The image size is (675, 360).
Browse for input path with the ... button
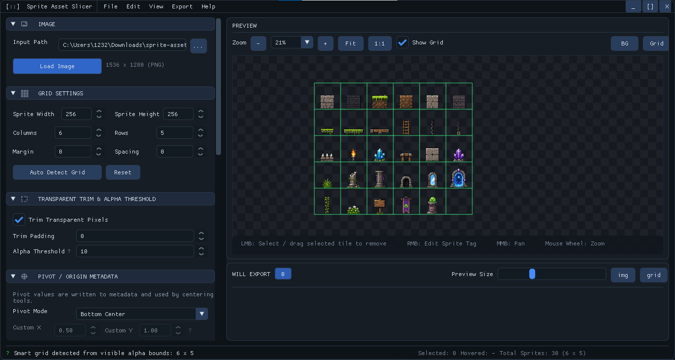[199, 46]
